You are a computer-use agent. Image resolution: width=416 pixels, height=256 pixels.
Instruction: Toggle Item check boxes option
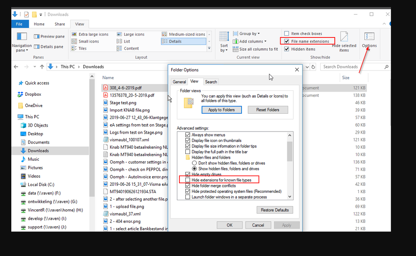(286, 33)
